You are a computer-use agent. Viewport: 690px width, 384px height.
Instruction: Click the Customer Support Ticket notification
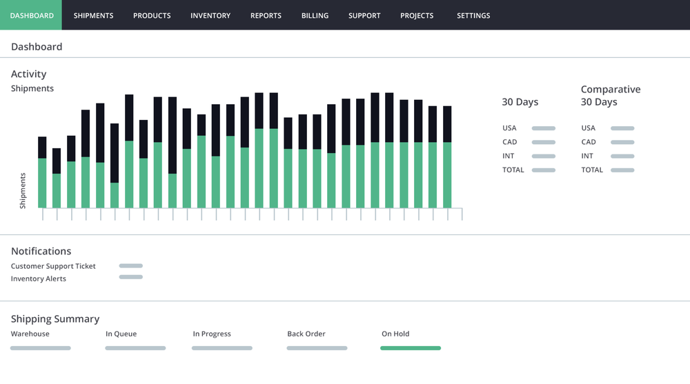[53, 266]
